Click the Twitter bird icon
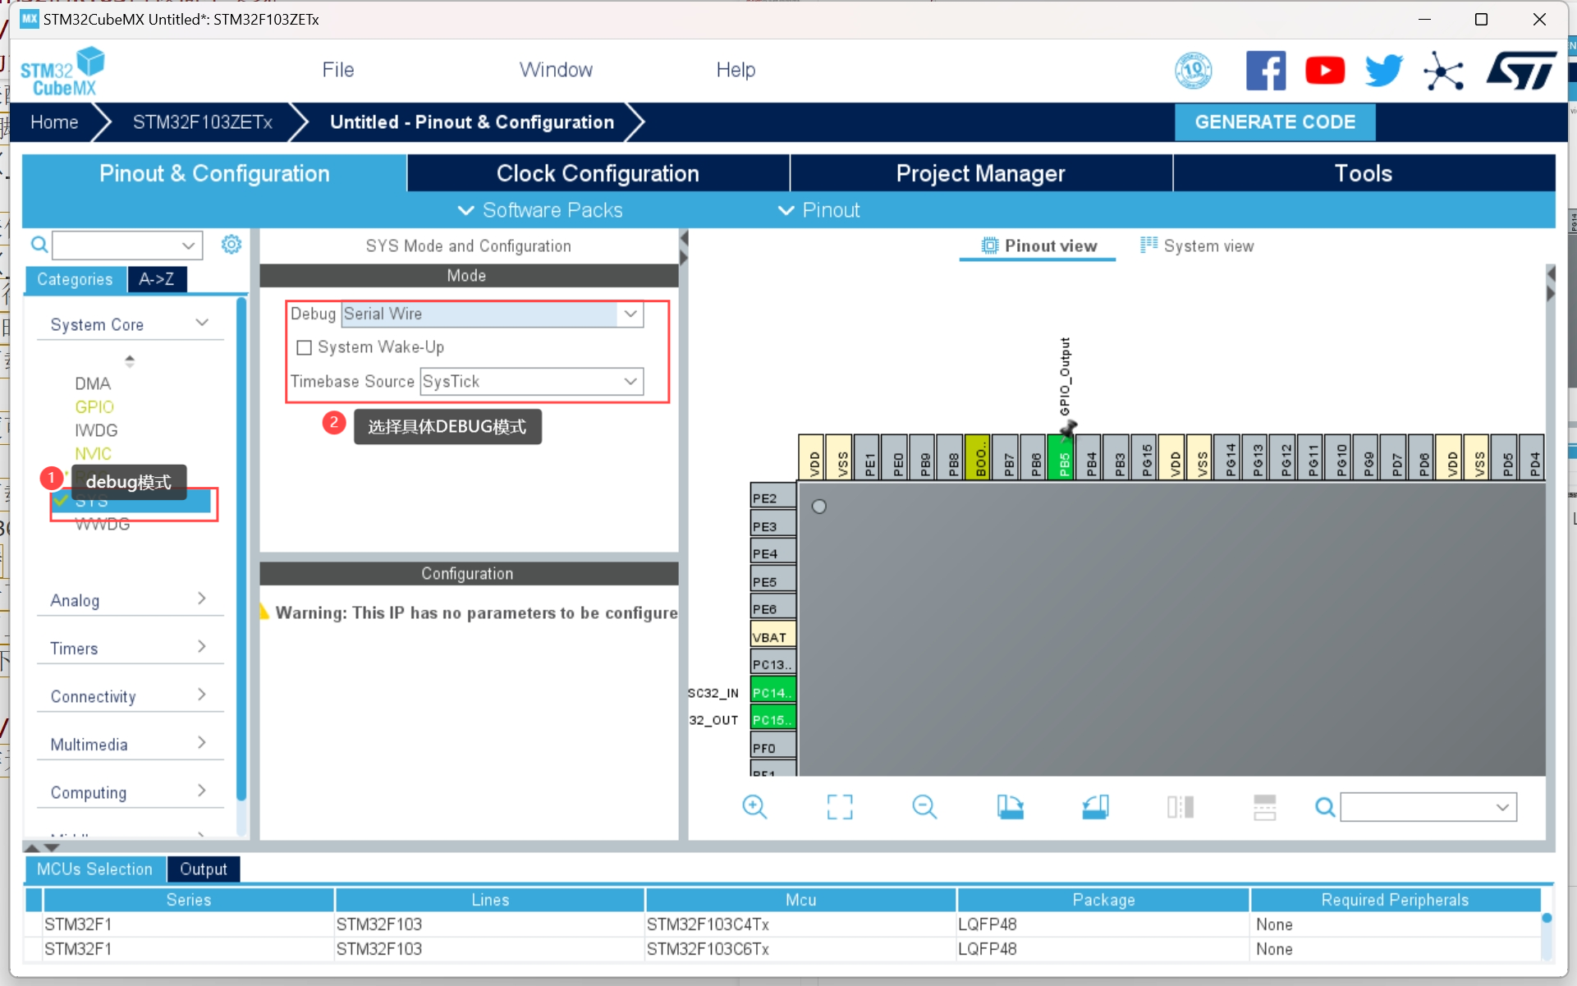The image size is (1577, 986). (x=1383, y=71)
